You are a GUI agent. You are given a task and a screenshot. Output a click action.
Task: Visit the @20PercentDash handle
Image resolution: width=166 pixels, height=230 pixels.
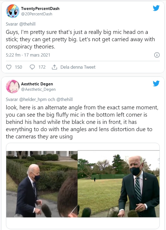pos(37,14)
